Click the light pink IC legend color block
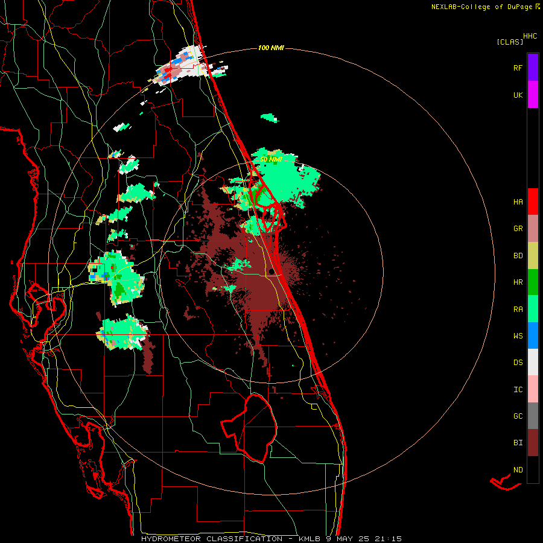This screenshot has width=543, height=543. [533, 389]
